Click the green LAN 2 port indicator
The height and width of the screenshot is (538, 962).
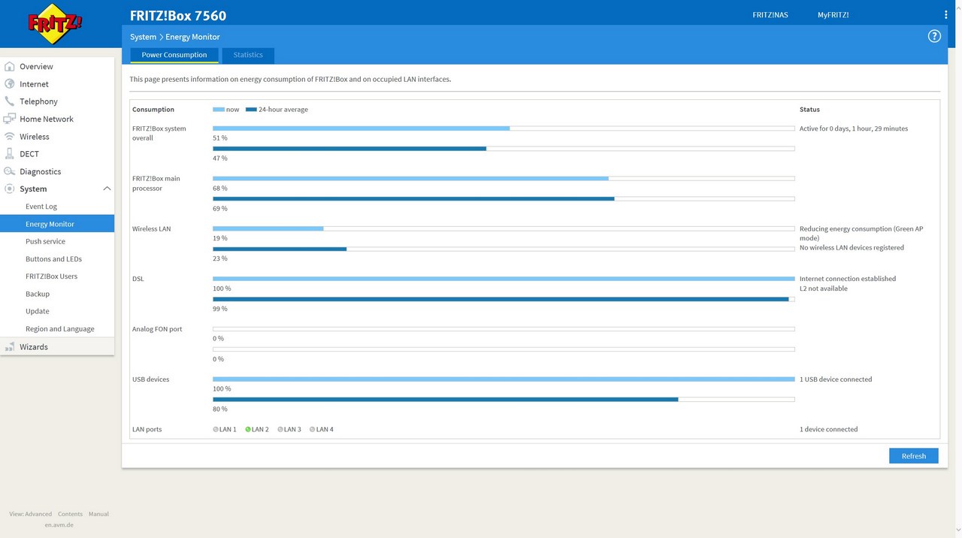point(249,430)
